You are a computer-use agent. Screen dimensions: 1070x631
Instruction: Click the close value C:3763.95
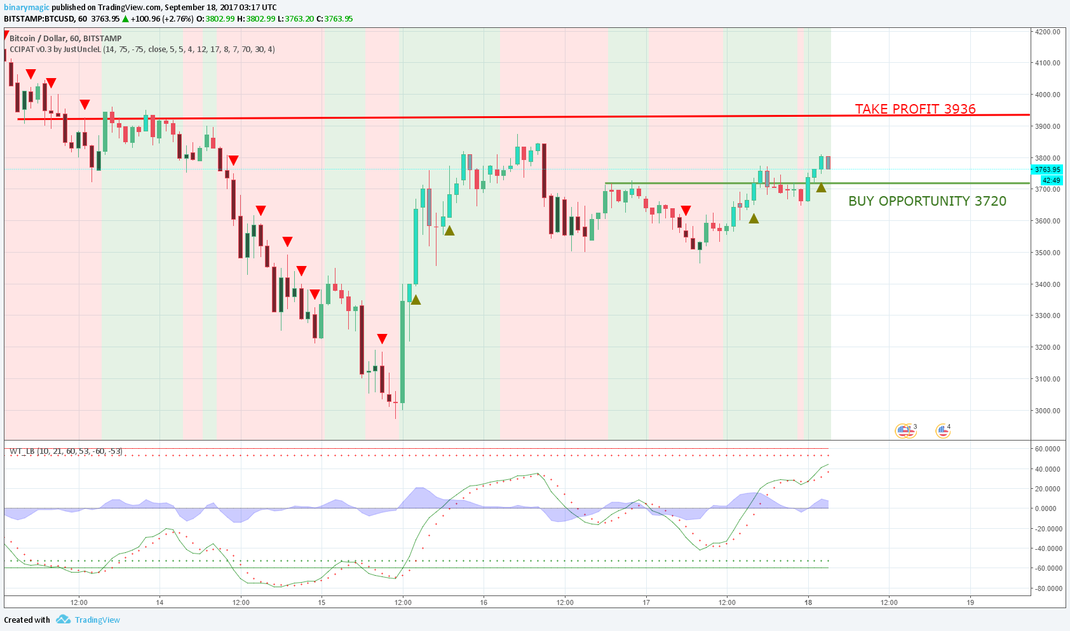335,19
